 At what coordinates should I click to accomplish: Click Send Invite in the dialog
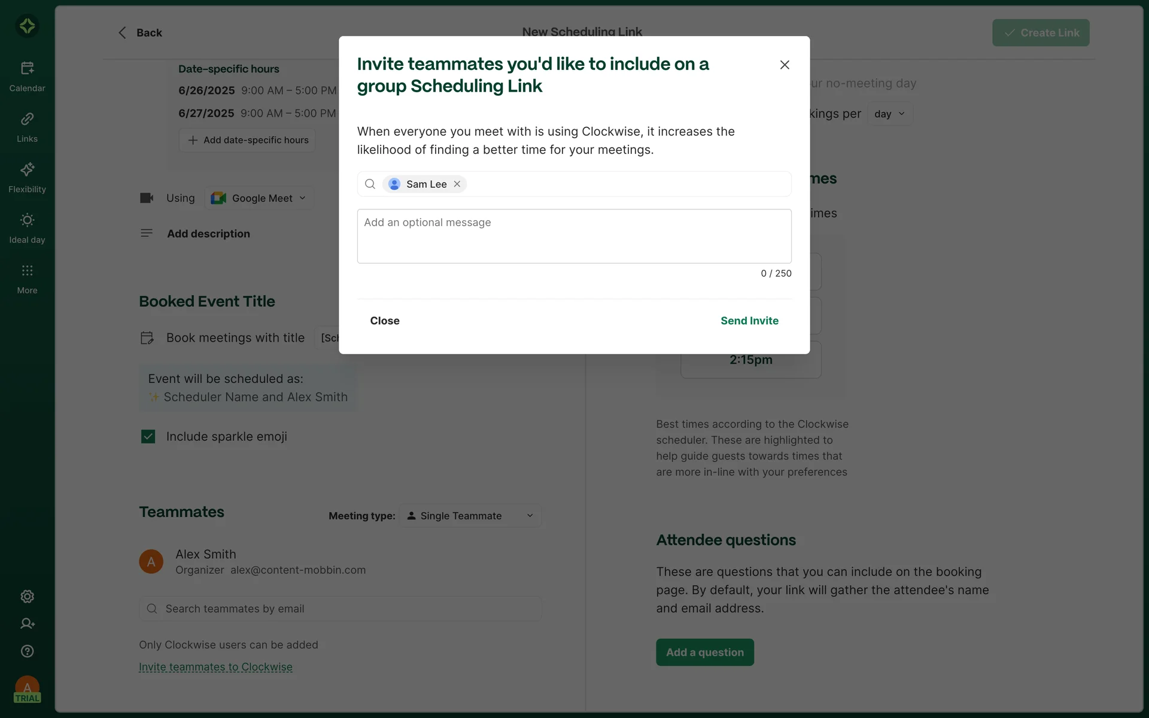(749, 321)
